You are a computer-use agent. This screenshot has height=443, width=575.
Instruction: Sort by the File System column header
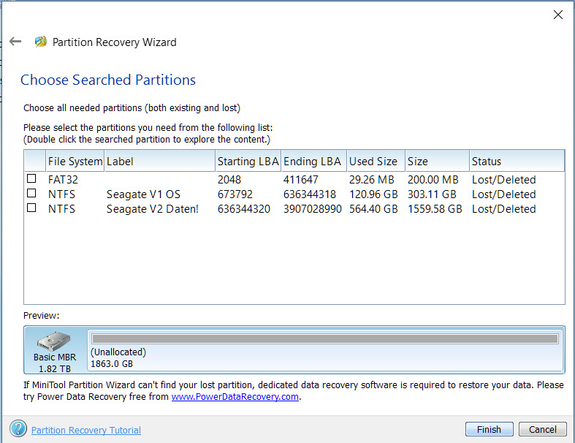click(75, 161)
